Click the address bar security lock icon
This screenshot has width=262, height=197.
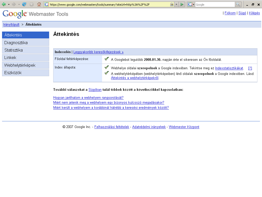click(x=172, y=5)
